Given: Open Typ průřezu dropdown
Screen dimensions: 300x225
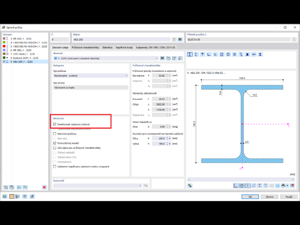Looking at the screenshot, I should pyautogui.click(x=91, y=75).
